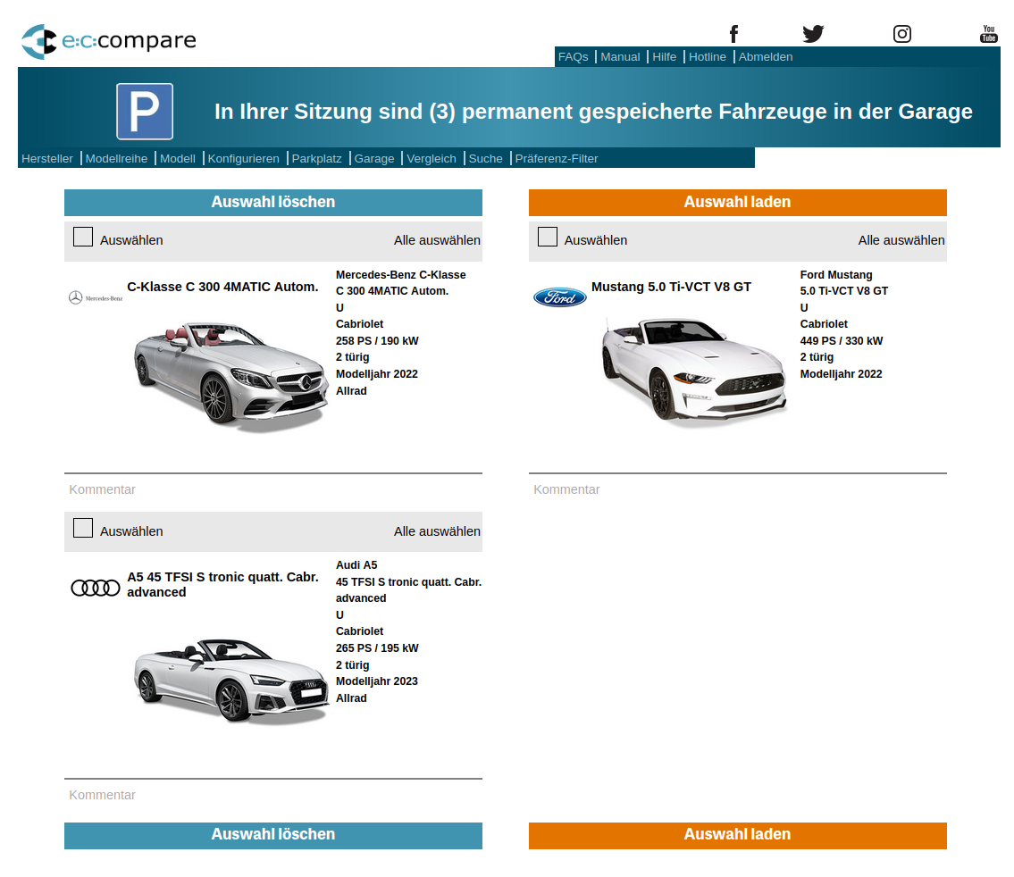Click the Ford Mustang spec heading
Screen dimensions: 1014x877
coord(836,275)
